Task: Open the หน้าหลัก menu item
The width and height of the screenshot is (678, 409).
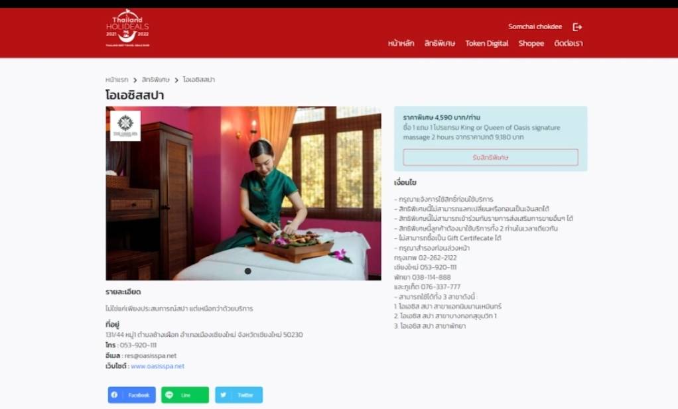Action: [401, 43]
